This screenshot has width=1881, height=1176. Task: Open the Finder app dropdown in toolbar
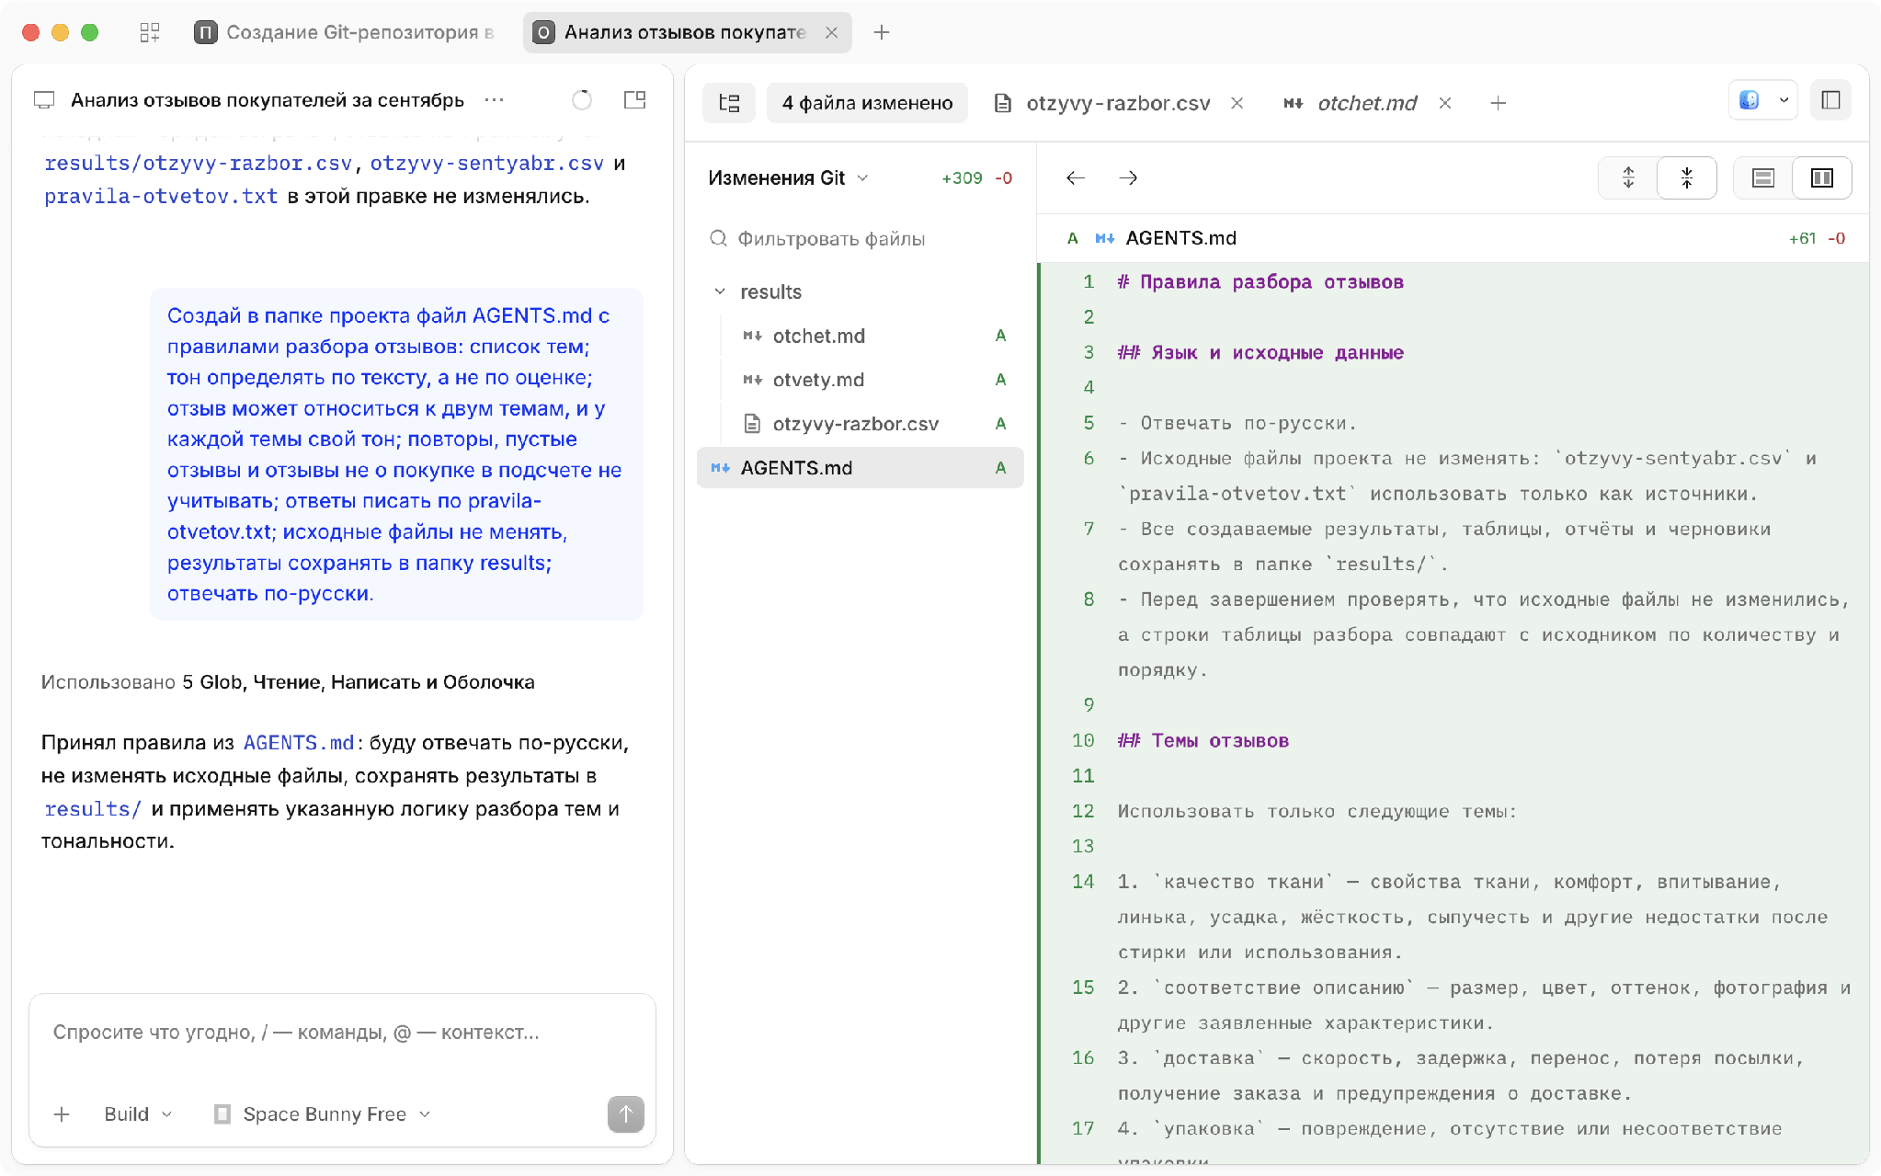pos(1763,100)
